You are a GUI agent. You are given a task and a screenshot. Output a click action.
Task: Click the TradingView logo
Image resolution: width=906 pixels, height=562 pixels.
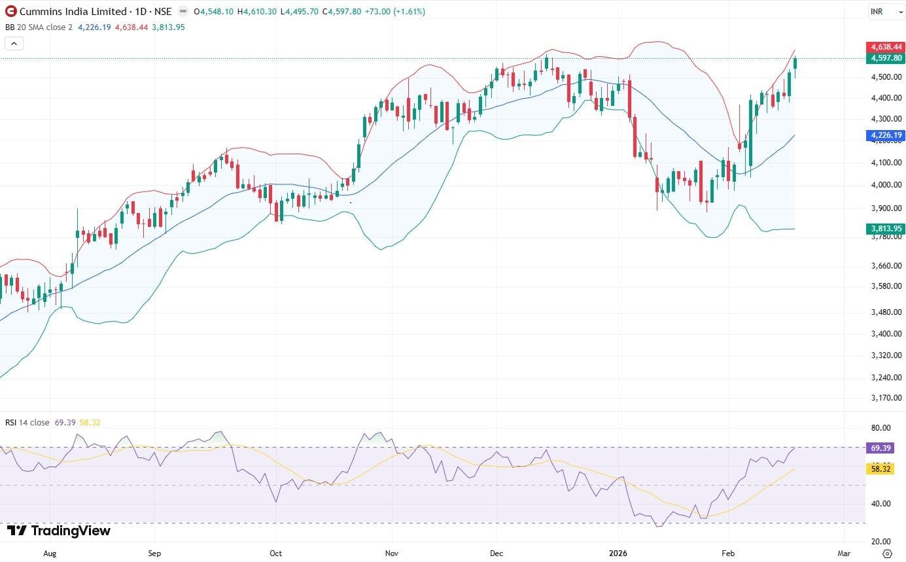(x=59, y=531)
